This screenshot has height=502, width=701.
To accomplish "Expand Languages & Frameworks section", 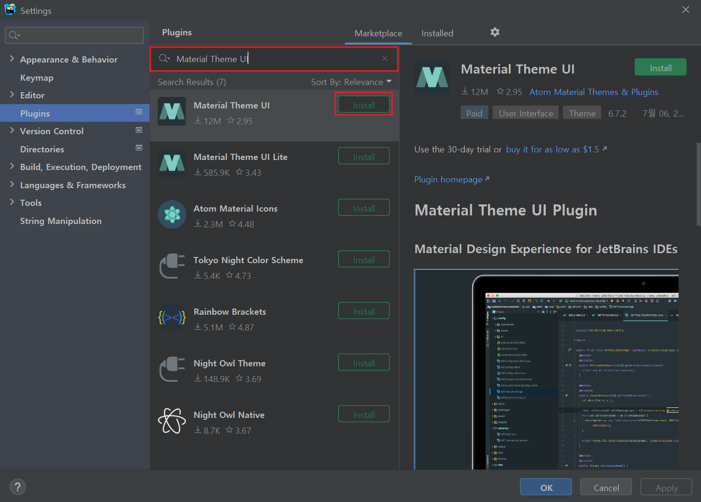I will 12,184.
